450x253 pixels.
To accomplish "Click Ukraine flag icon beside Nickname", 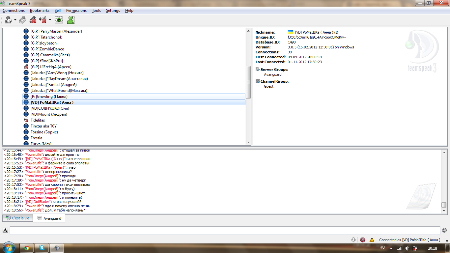I will pos(291,32).
